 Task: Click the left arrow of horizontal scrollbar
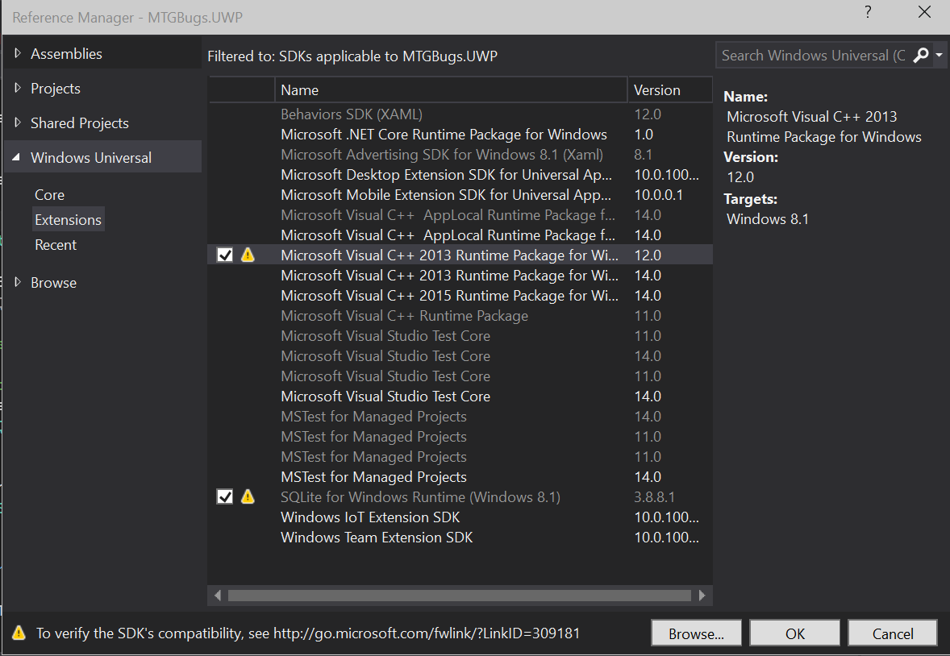pyautogui.click(x=218, y=596)
